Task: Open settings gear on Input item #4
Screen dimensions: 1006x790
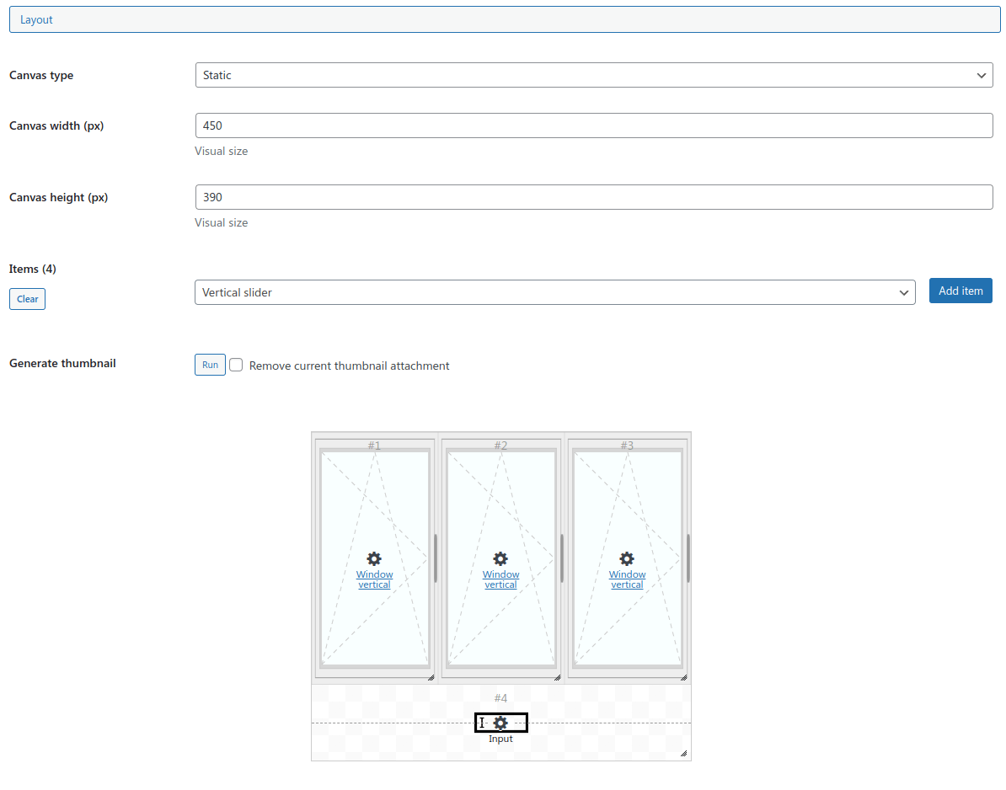Action: coord(500,723)
